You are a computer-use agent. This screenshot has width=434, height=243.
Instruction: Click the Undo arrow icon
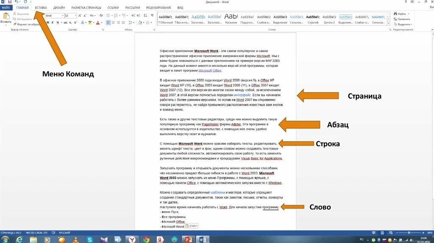point(17,2)
